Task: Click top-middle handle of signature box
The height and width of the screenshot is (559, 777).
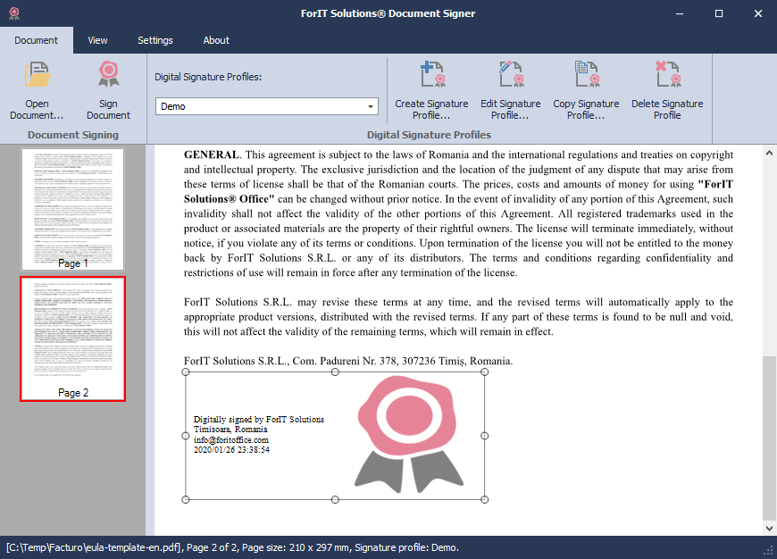Action: pos(335,372)
